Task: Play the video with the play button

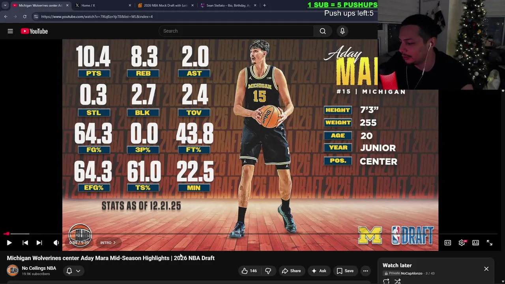Action: tap(9, 243)
